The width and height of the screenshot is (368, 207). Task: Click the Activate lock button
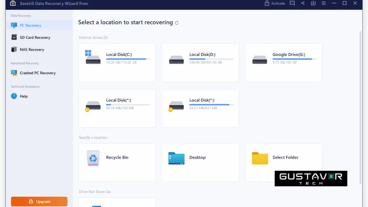275,3
